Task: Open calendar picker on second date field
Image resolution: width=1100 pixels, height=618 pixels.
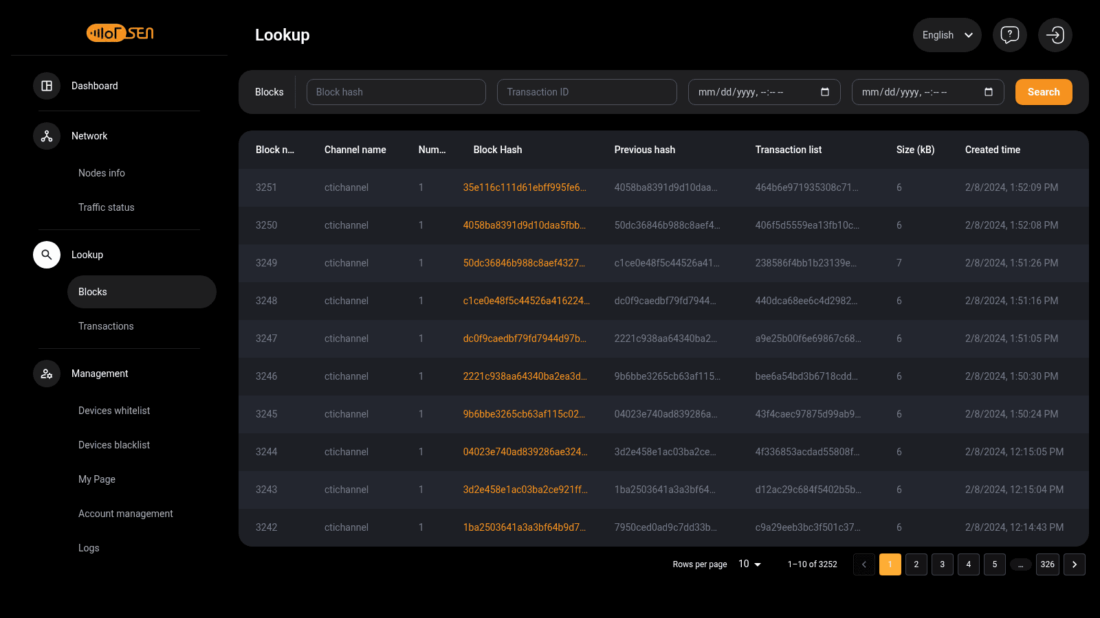Action: point(989,92)
